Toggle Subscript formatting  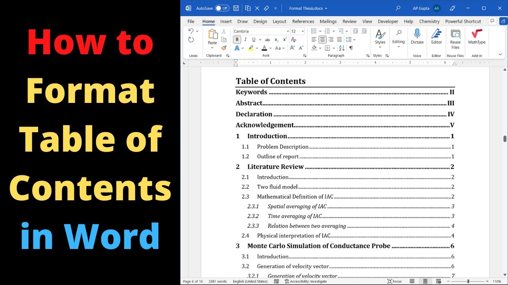coord(277,40)
